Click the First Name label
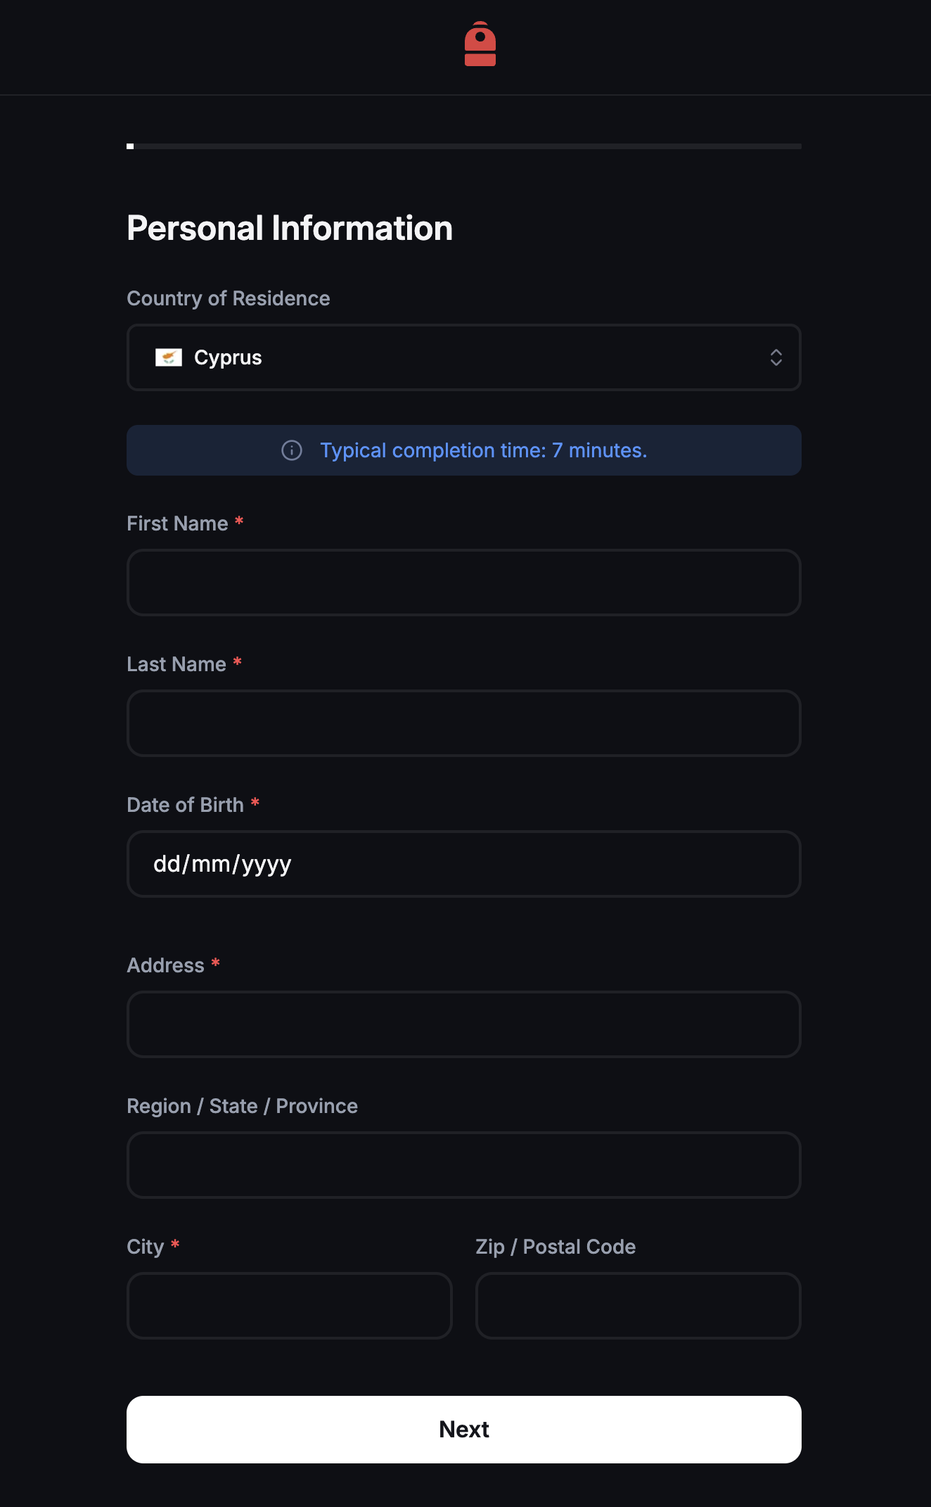Screen dimensions: 931x1507 coord(177,523)
